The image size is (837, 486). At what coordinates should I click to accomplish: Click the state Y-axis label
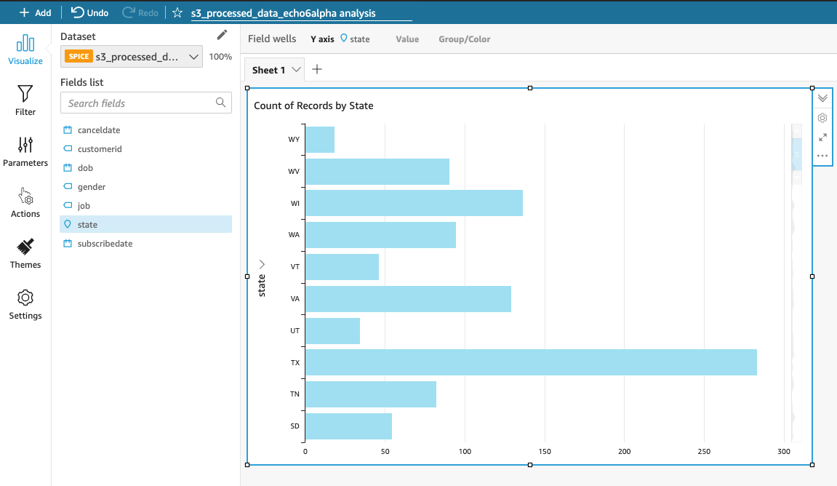click(262, 285)
